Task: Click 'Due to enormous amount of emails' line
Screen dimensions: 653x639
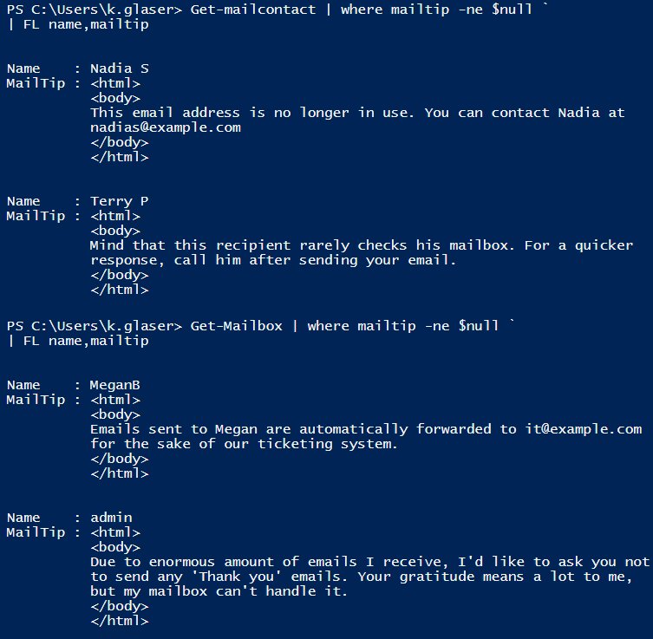Action: coord(224,562)
